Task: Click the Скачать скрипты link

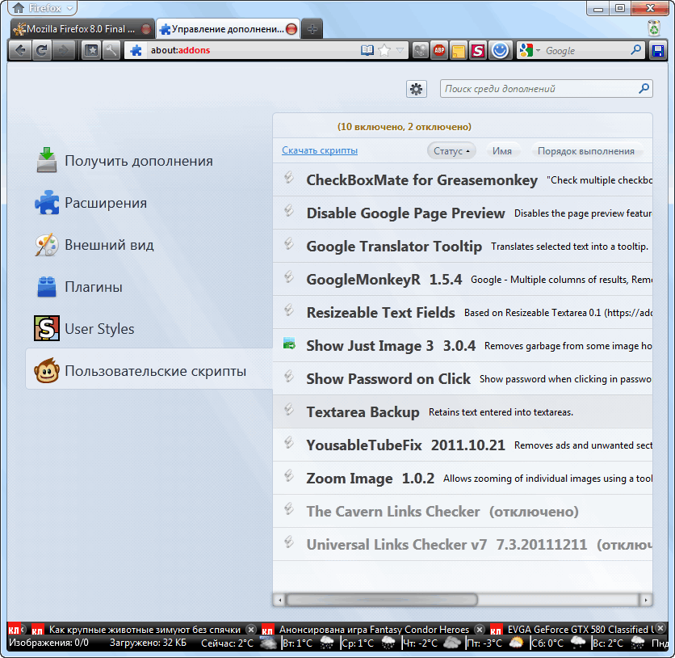Action: [x=320, y=150]
